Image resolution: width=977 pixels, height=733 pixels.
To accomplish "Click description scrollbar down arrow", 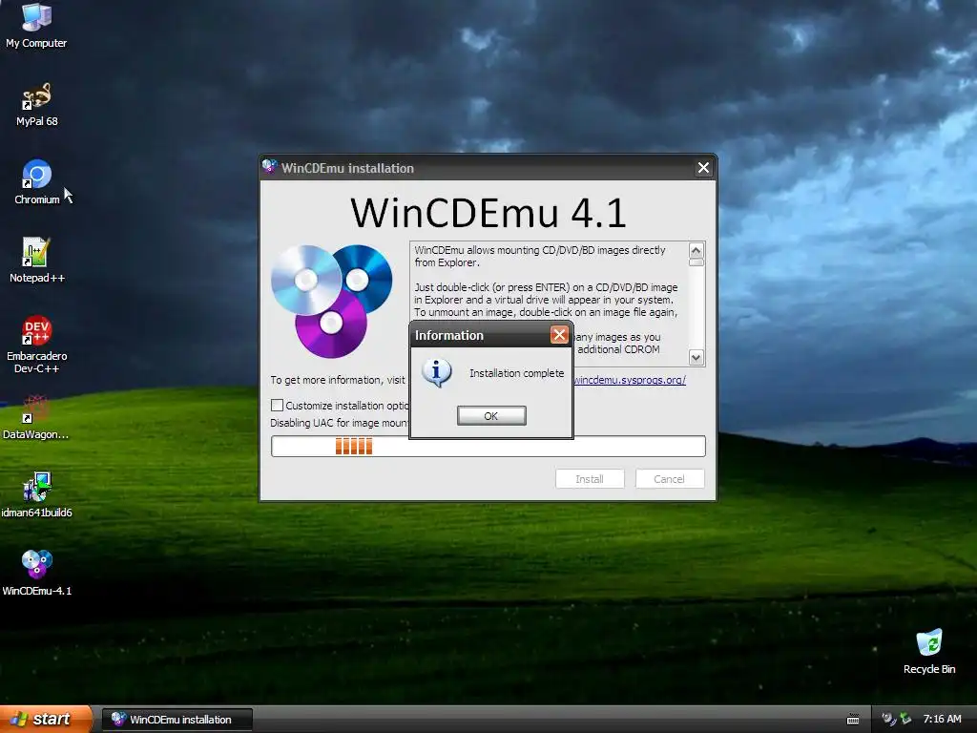I will (696, 357).
